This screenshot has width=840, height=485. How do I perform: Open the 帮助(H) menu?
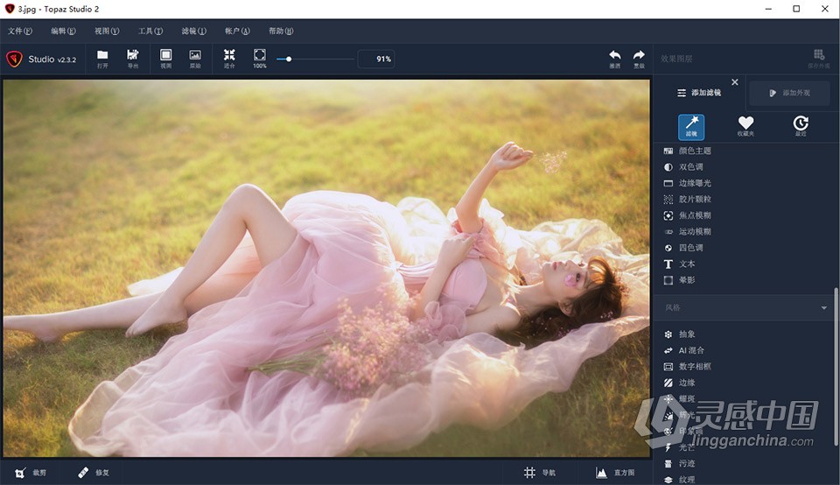281,32
